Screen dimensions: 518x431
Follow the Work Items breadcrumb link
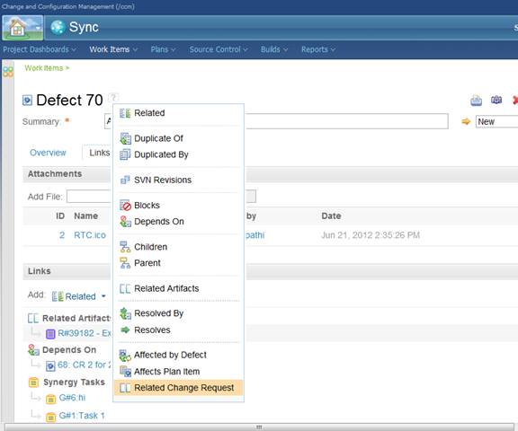click(43, 68)
